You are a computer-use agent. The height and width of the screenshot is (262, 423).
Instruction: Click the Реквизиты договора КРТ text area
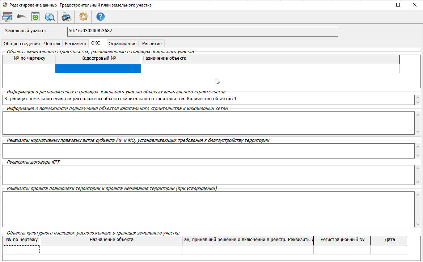tap(208, 175)
